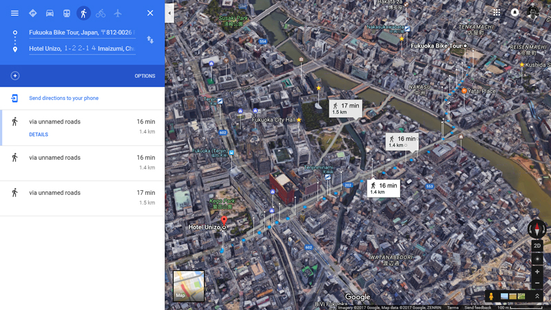Rotate view using the compass
Image resolution: width=551 pixels, height=310 pixels.
pyautogui.click(x=537, y=229)
